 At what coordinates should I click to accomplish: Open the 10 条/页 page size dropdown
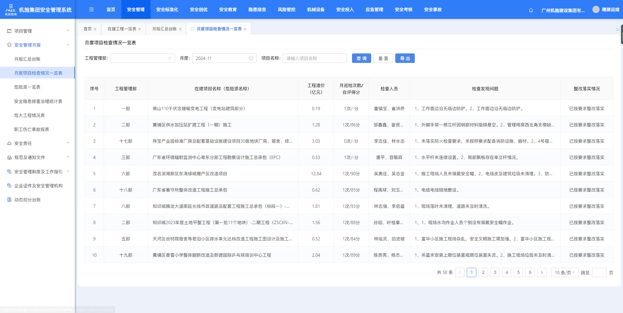564,273
